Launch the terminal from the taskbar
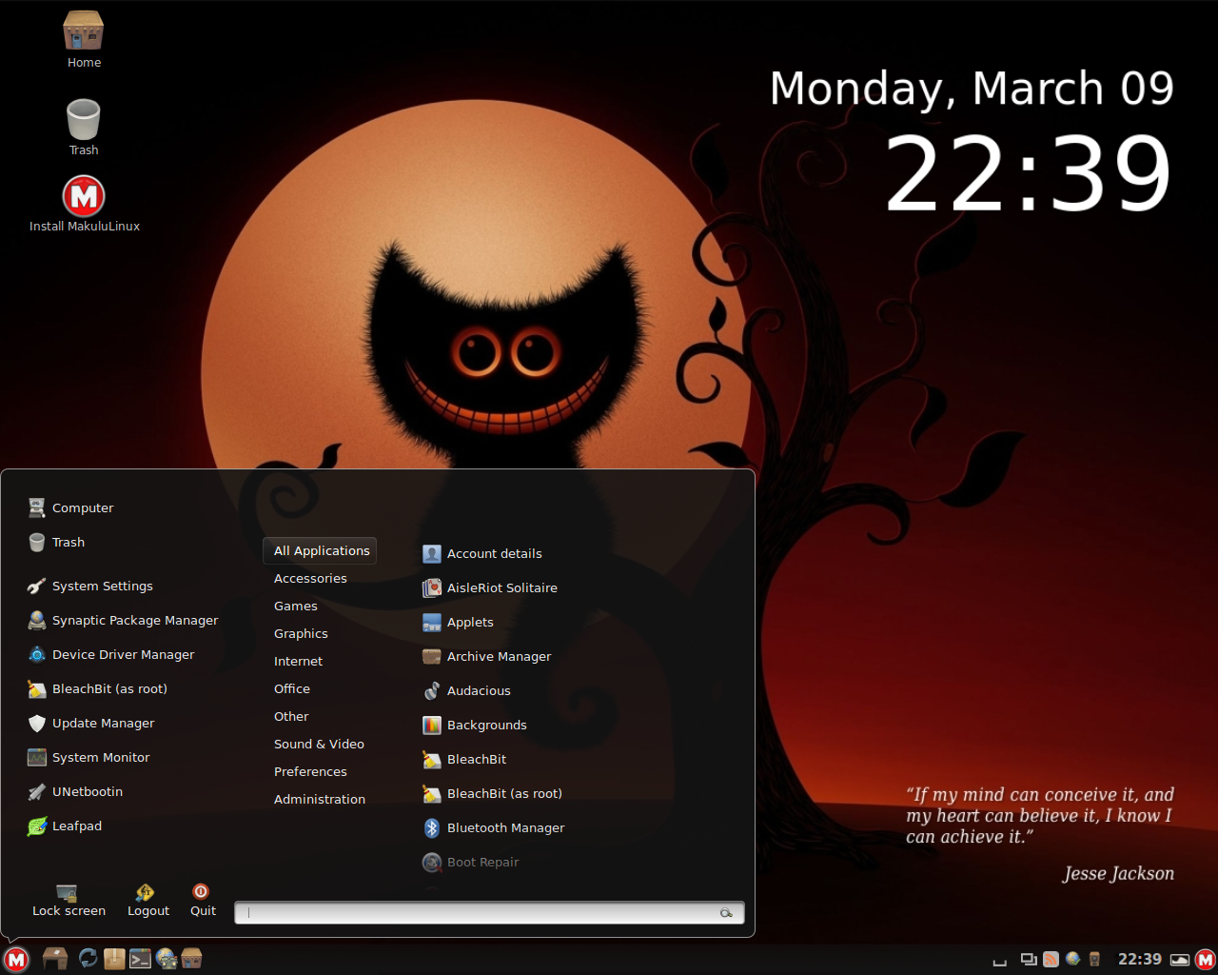This screenshot has width=1218, height=975. point(140,959)
